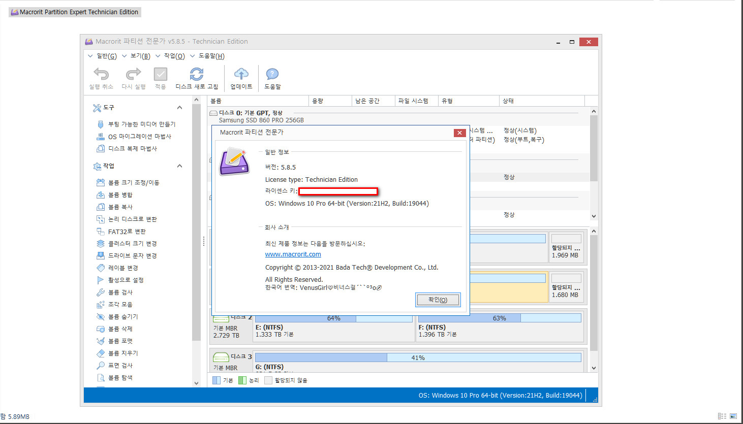743x424 pixels.
Task: Select 조각 모음 icon
Action: pos(101,304)
